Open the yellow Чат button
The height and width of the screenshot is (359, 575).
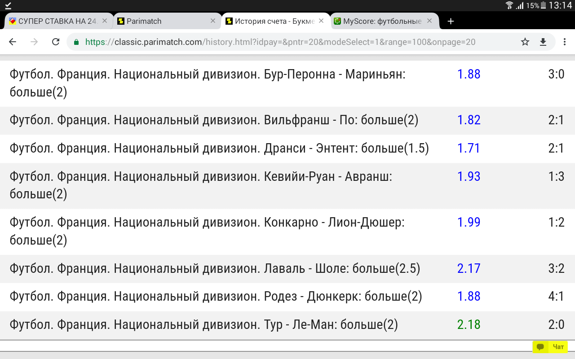click(x=550, y=347)
